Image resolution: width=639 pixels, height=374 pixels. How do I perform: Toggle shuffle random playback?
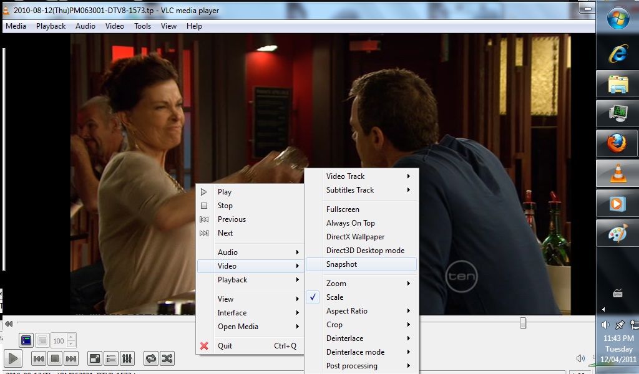[167, 358]
